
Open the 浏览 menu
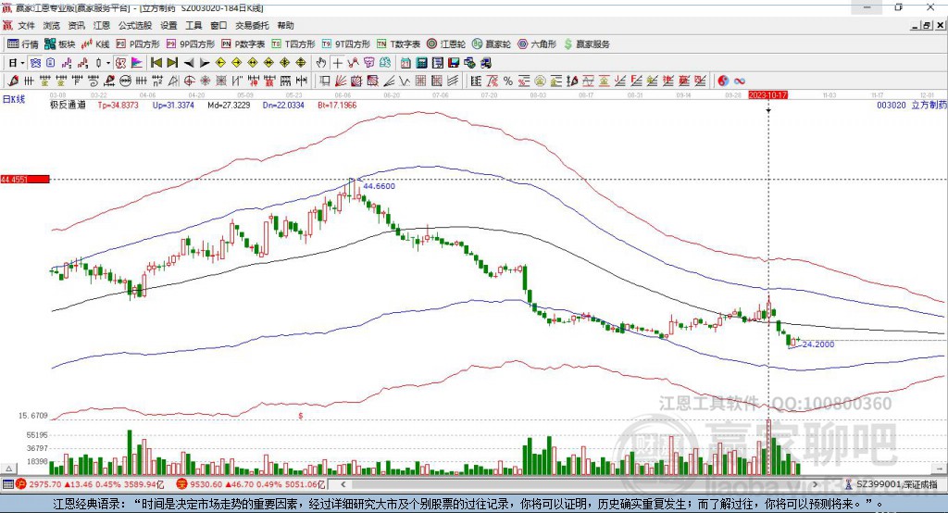click(52, 25)
